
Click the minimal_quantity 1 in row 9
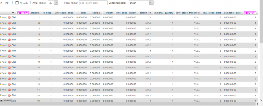point(173,62)
